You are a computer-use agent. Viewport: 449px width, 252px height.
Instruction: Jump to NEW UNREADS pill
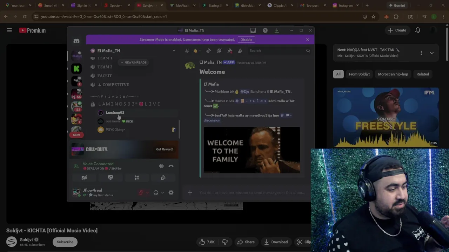pos(133,62)
